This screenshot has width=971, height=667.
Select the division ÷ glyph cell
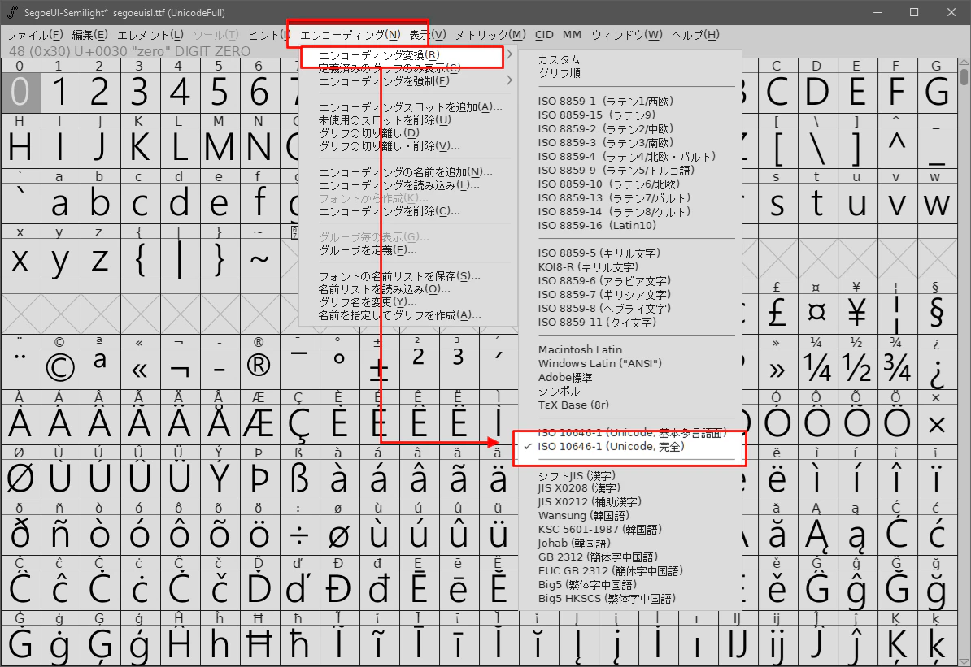coord(298,535)
